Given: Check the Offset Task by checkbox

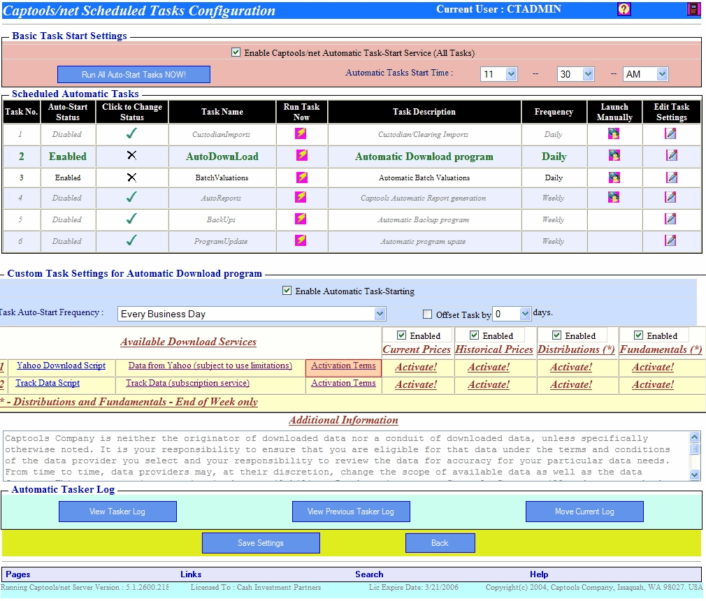Looking at the screenshot, I should click(428, 314).
